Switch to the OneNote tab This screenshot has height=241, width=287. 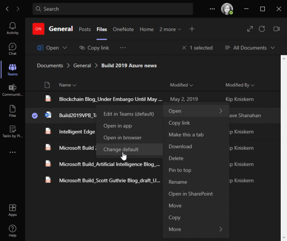(x=123, y=29)
